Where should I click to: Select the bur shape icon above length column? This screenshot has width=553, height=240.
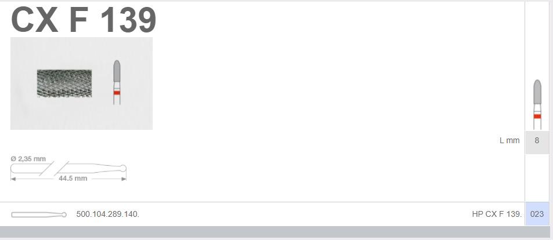(537, 104)
